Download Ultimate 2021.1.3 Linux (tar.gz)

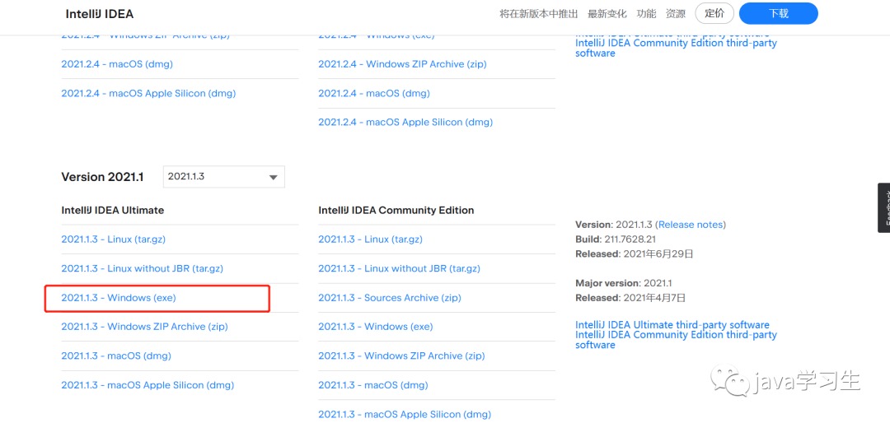pyautogui.click(x=114, y=239)
